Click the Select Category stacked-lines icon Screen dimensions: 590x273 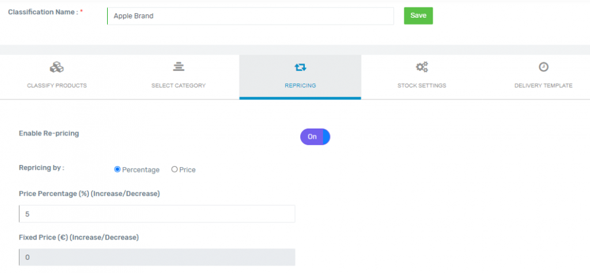tap(179, 67)
